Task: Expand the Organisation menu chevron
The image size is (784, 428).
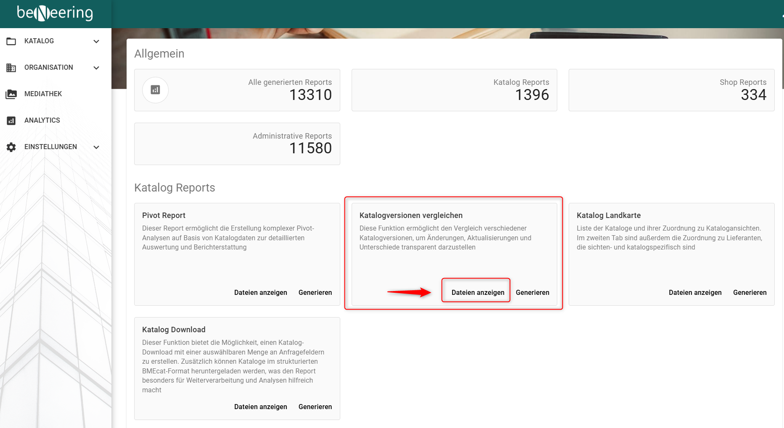Action: pos(96,68)
